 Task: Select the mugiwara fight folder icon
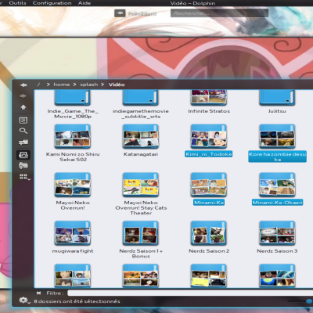coord(72,233)
